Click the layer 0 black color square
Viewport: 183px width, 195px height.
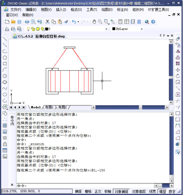pos(47,29)
